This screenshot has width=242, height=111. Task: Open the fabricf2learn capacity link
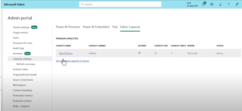pyautogui.click(x=66, y=53)
